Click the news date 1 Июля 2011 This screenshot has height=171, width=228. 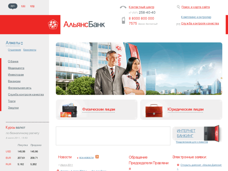click(66, 165)
